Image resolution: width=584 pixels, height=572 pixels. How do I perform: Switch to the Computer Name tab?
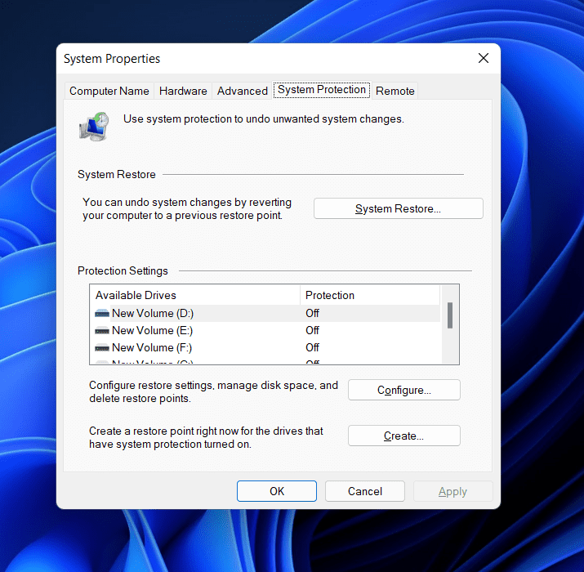[109, 91]
